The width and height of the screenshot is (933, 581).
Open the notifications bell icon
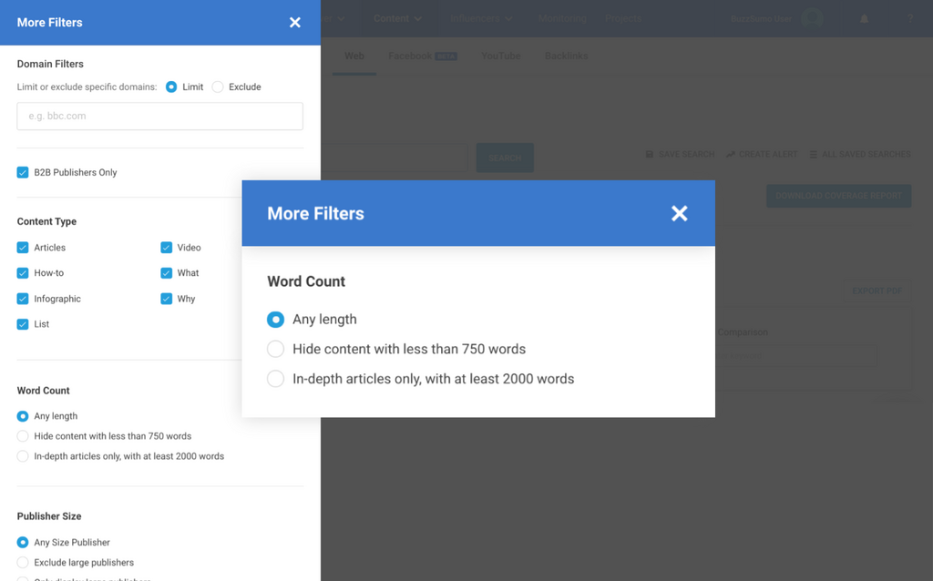click(864, 19)
